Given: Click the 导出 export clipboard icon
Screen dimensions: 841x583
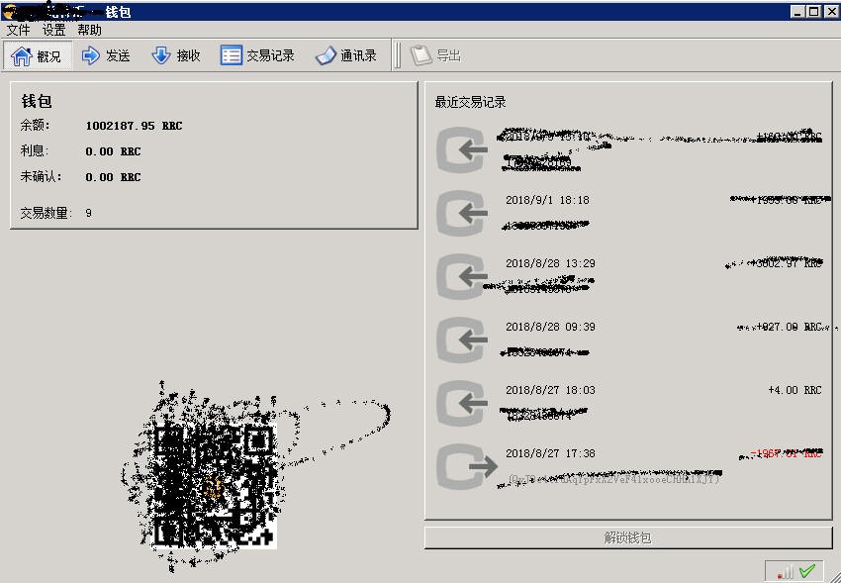Looking at the screenshot, I should (x=421, y=55).
